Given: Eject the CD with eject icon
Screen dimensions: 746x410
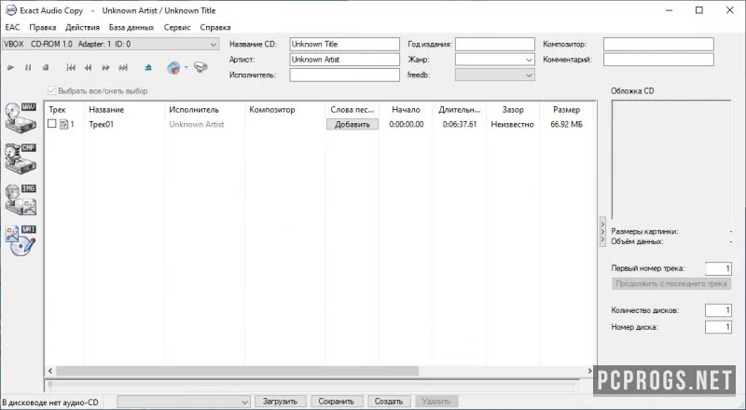Looking at the screenshot, I should point(148,67).
